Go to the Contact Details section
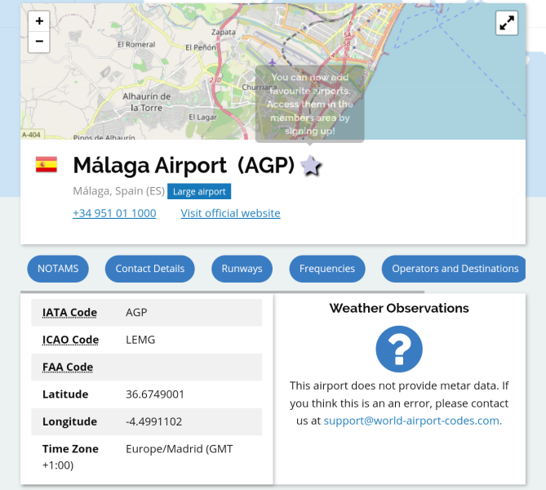546x490 pixels. [x=149, y=269]
